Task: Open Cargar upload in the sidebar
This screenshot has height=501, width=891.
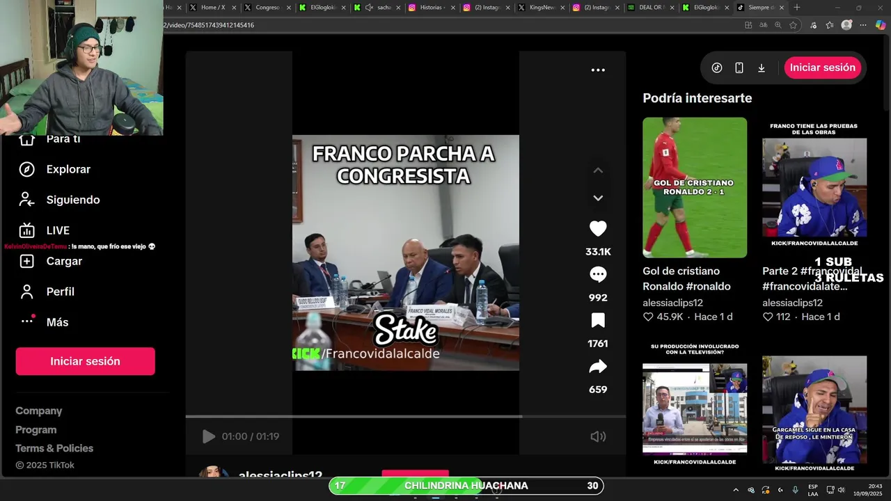Action: click(52, 261)
